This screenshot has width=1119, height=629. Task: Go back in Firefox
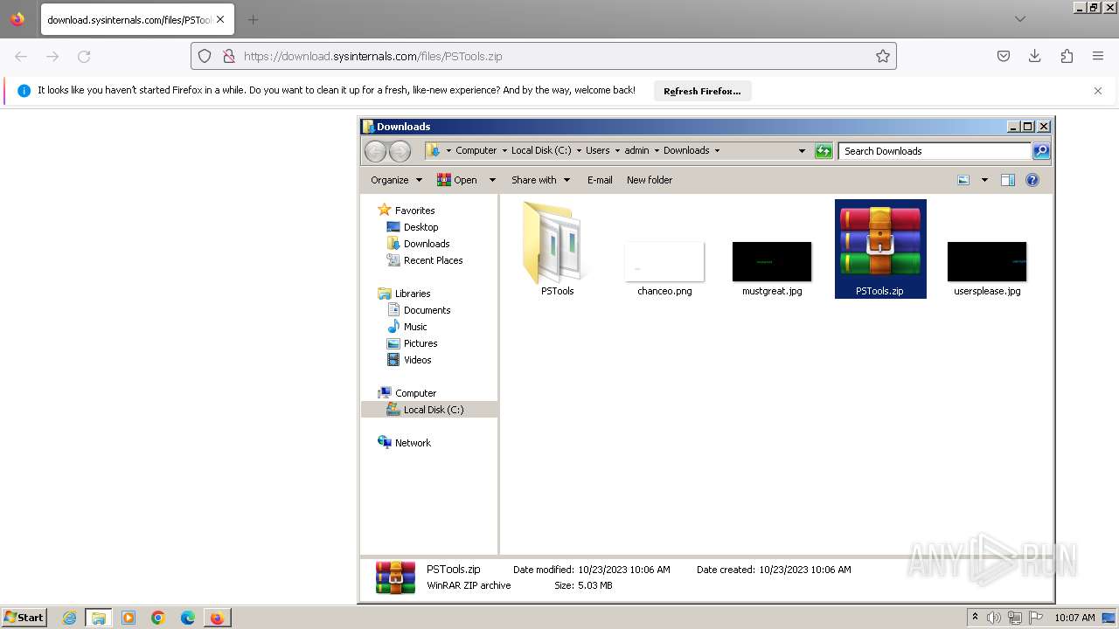(21, 56)
